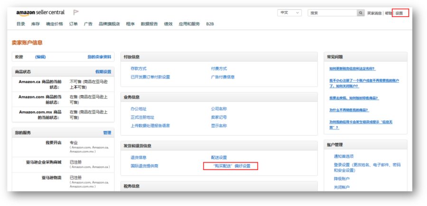The height and width of the screenshot is (206, 427).
Task: Open 您的卖家资料 link
Action: click(x=100, y=57)
